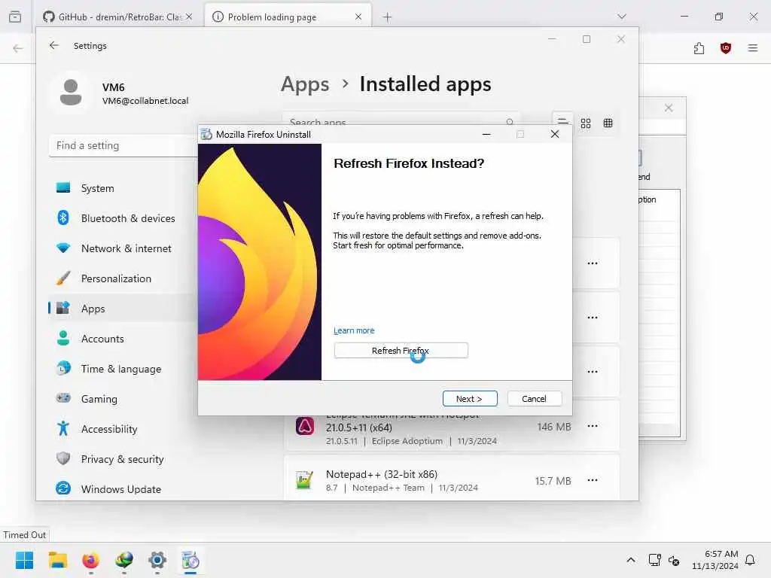
Task: Open Windows Update settings
Action: [123, 489]
